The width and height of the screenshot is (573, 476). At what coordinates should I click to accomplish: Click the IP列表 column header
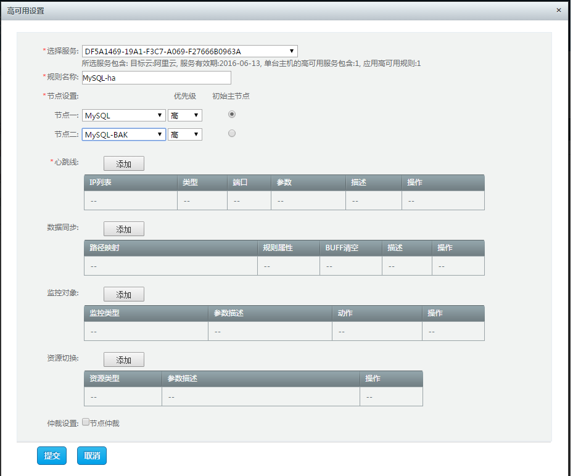click(x=131, y=183)
